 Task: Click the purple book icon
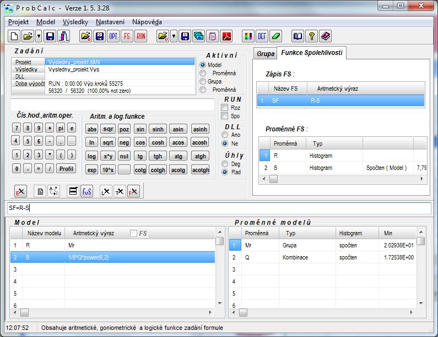tap(325, 36)
